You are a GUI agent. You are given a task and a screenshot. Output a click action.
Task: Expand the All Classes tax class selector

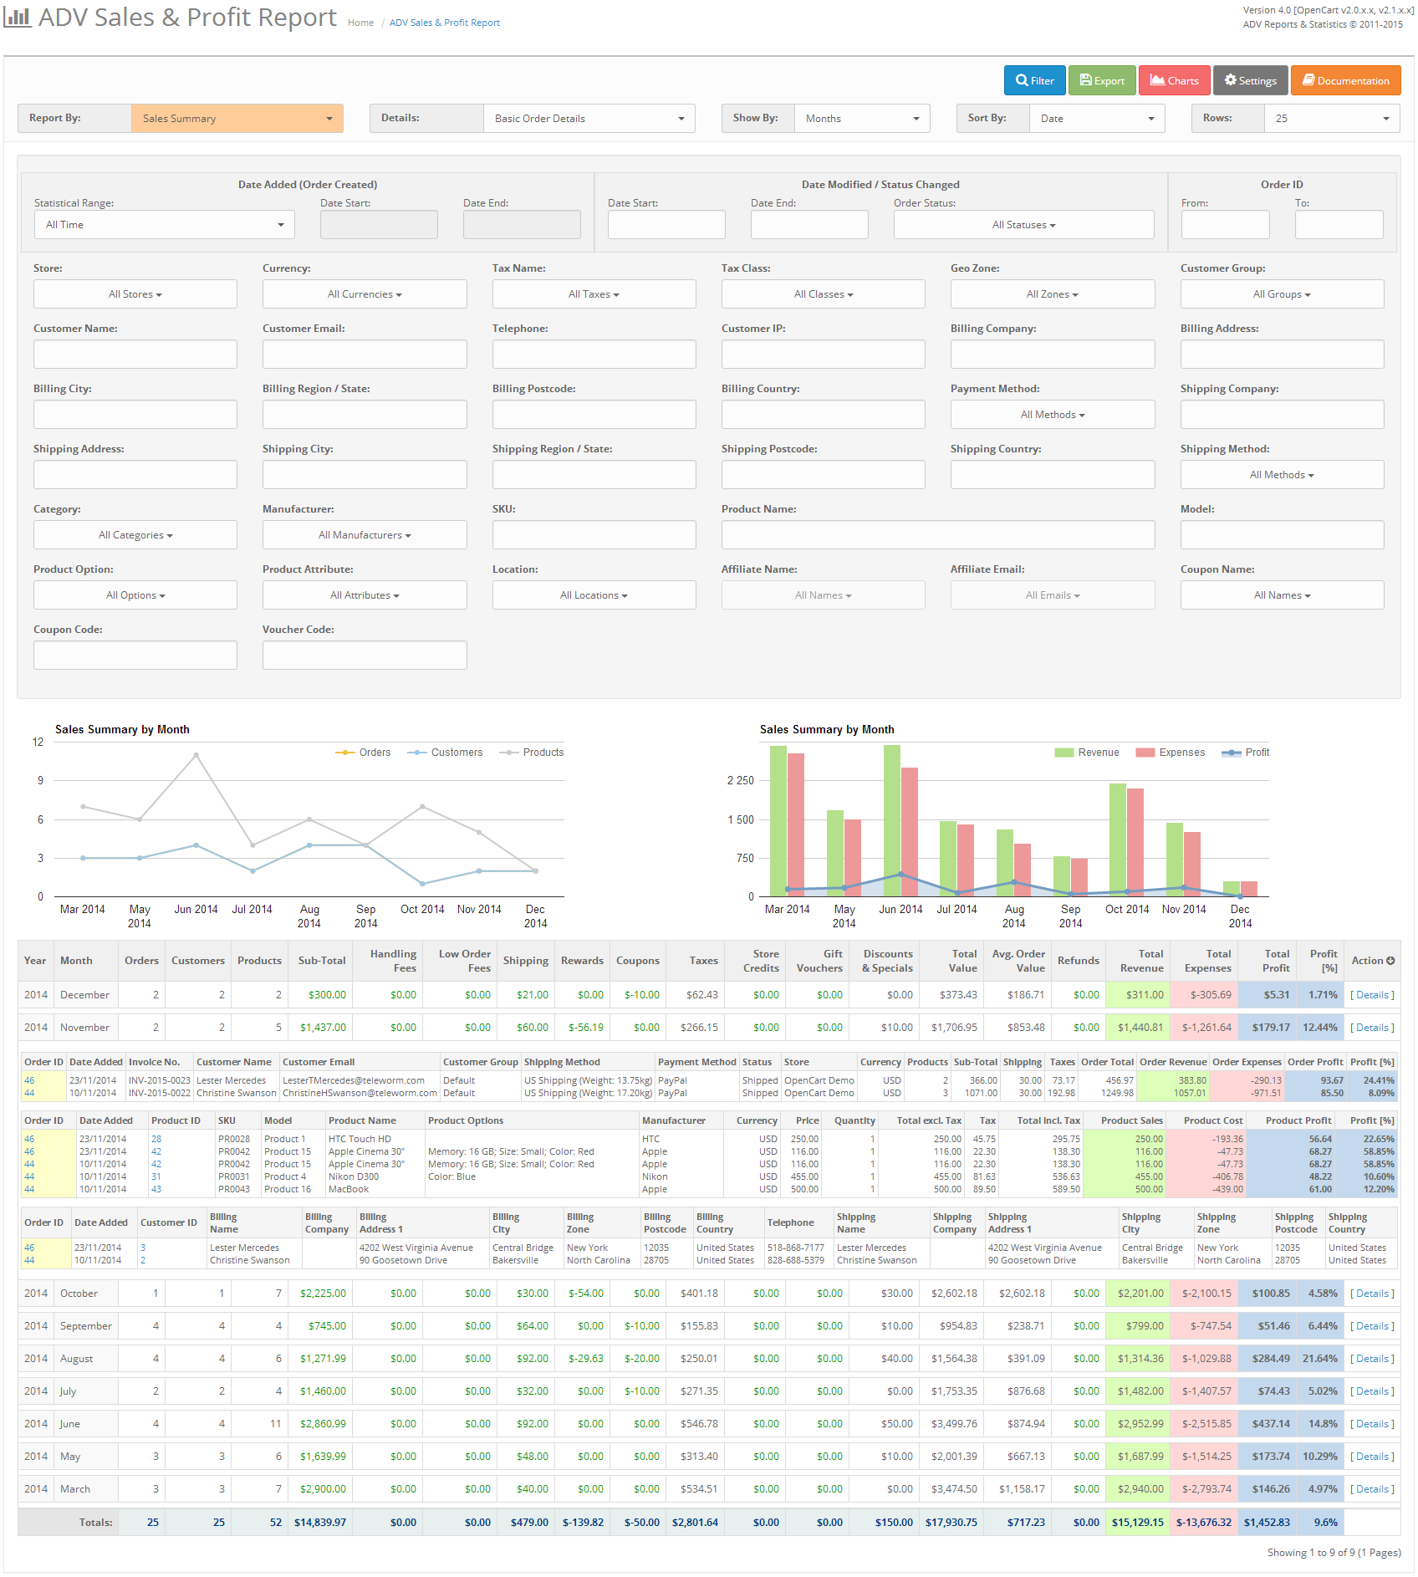click(824, 293)
